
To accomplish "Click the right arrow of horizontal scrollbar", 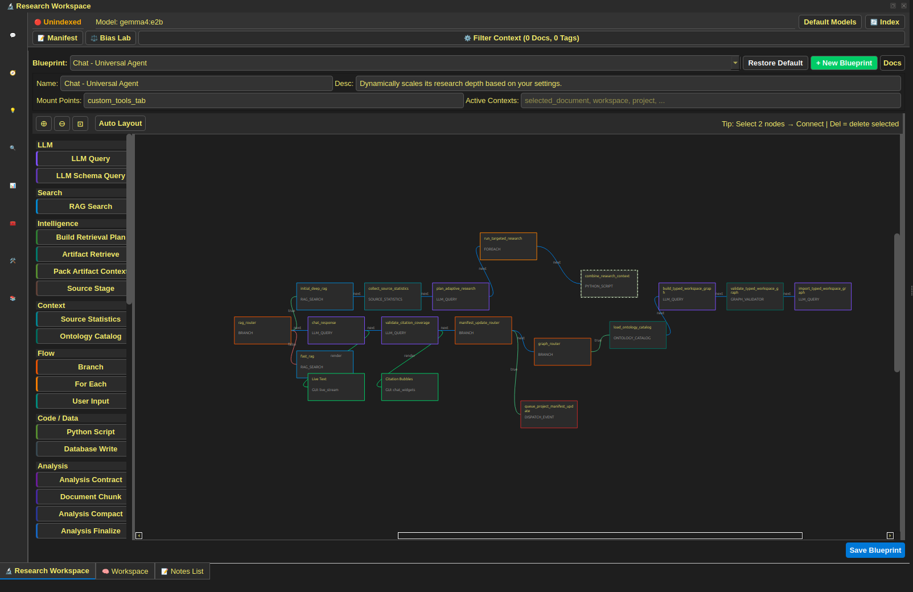I will pos(890,536).
